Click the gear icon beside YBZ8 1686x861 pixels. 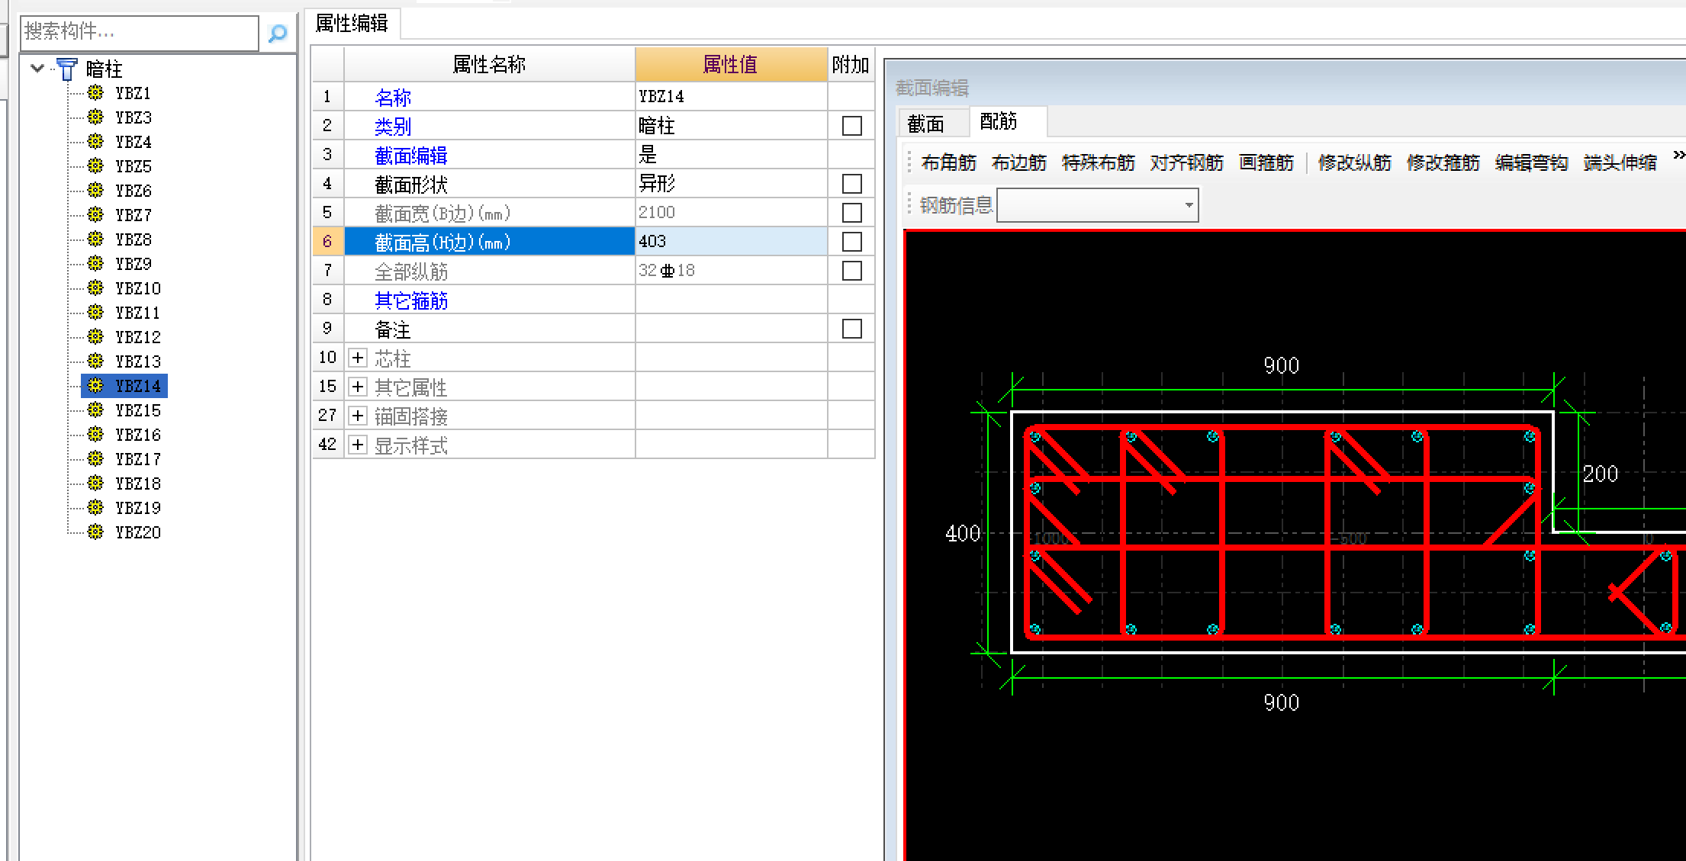tap(95, 239)
